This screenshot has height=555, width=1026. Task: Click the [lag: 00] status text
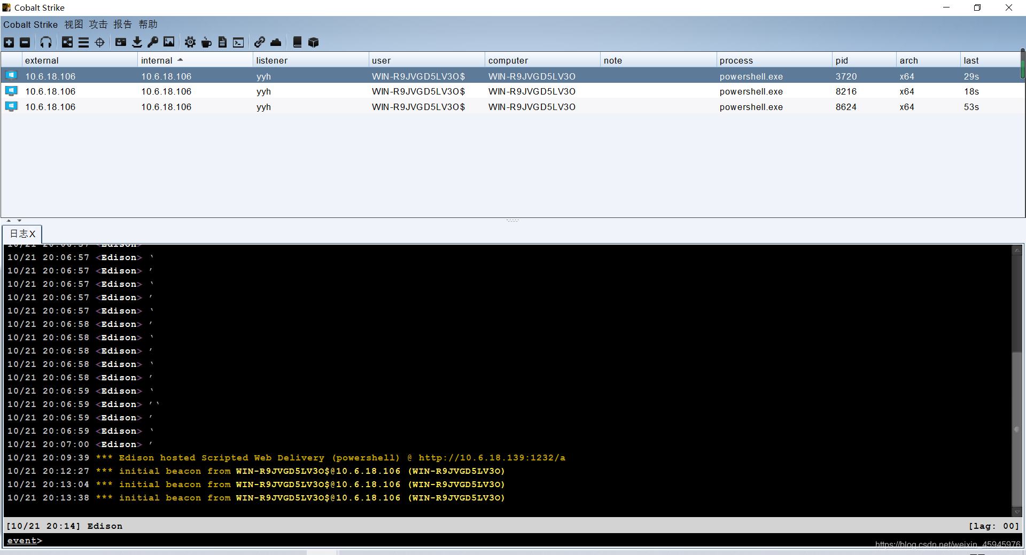(993, 526)
